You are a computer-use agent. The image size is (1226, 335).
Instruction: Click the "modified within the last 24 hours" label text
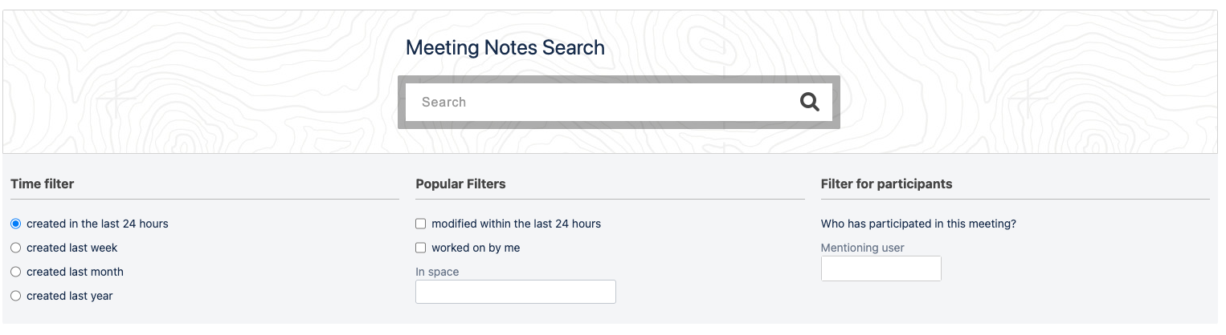516,224
